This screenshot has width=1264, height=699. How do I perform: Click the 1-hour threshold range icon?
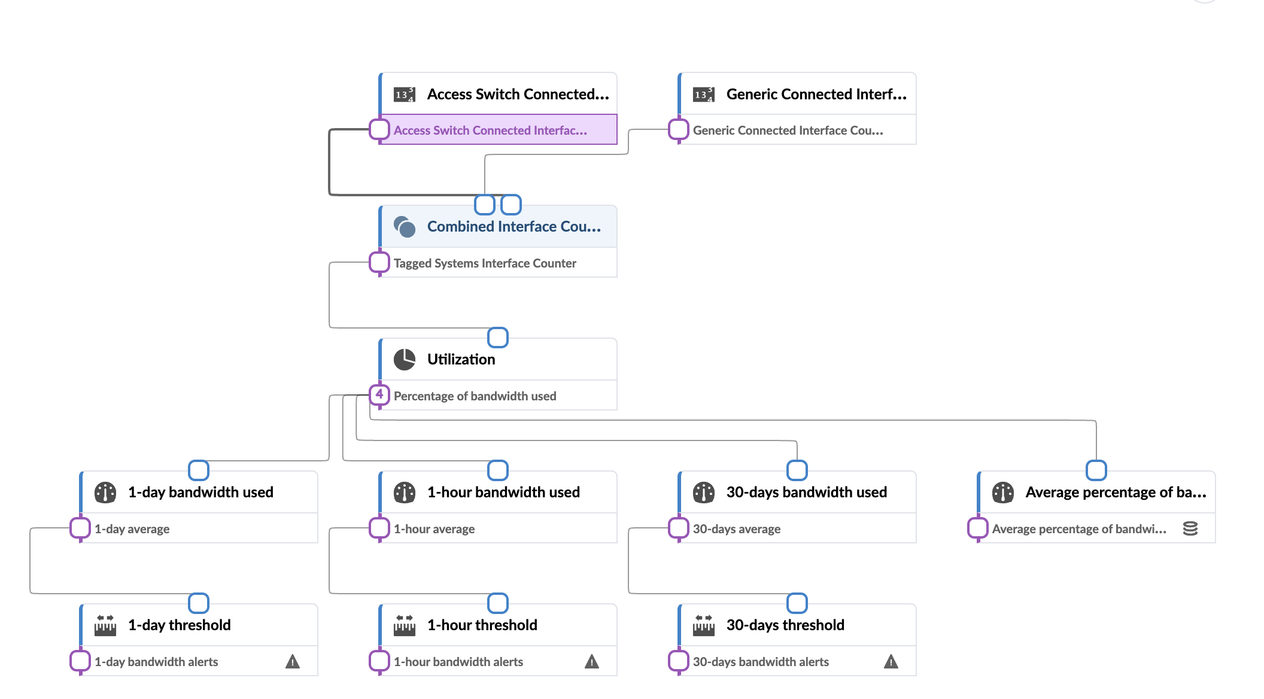click(405, 625)
